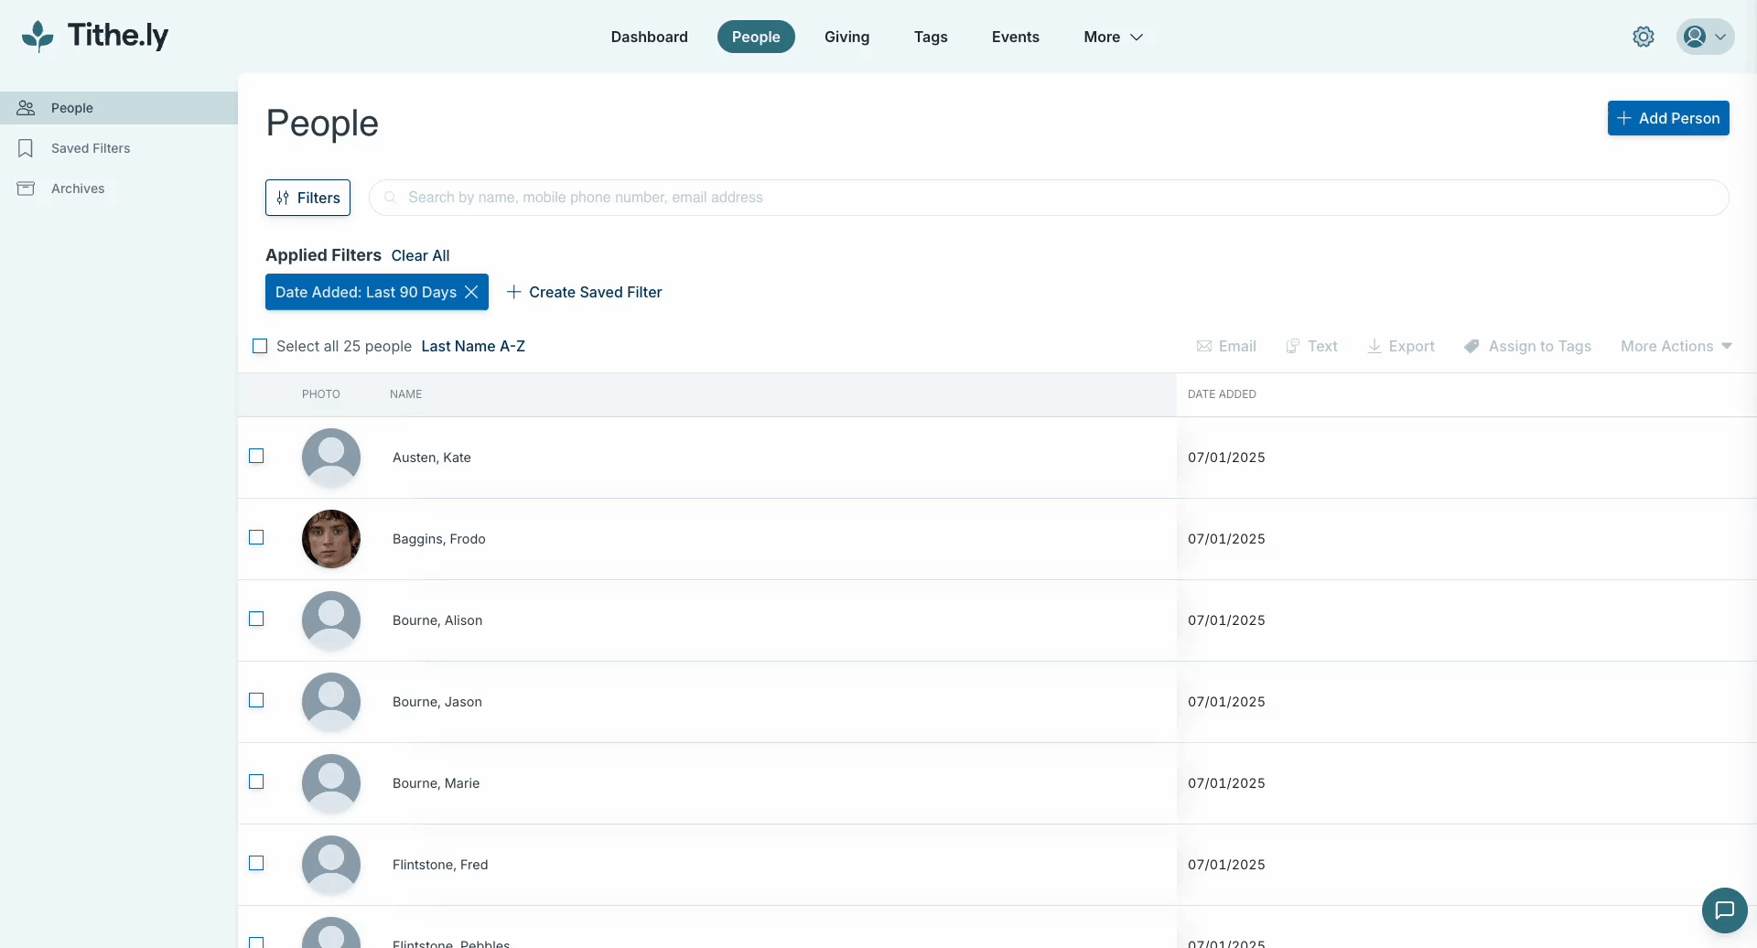
Task: Open the settings gear
Action: [1644, 37]
